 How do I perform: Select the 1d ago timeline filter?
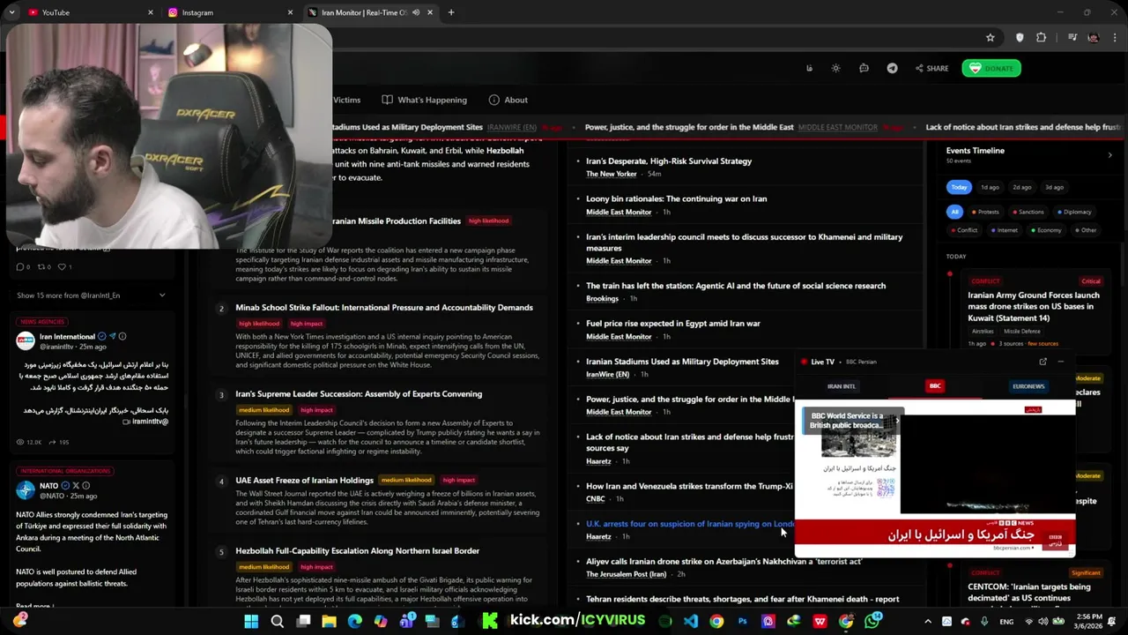point(991,187)
